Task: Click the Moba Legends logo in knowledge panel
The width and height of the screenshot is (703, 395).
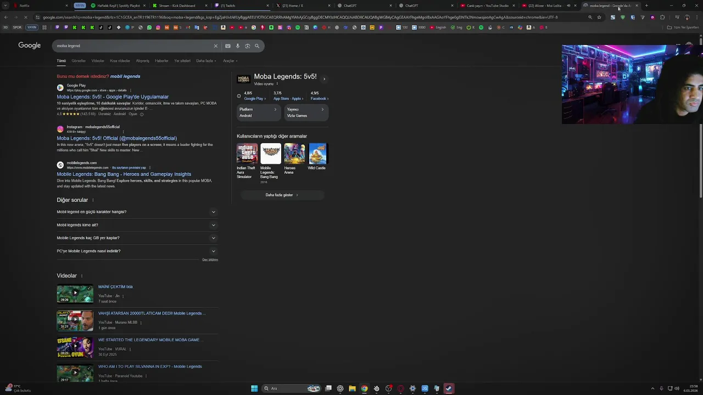Action: click(x=243, y=79)
